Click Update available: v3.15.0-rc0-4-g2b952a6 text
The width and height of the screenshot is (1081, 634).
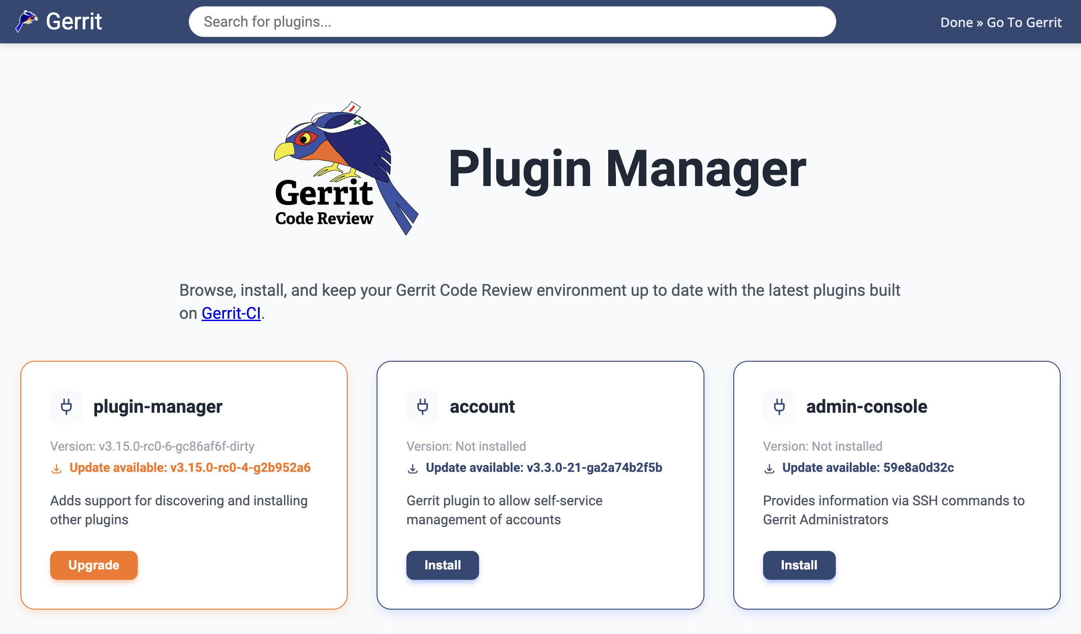tap(190, 467)
